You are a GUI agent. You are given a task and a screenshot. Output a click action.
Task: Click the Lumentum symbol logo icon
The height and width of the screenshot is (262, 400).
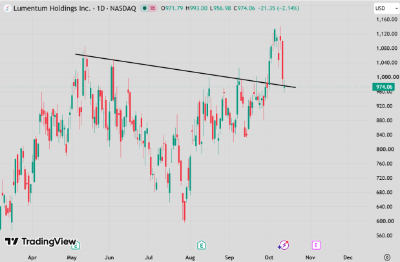pos(7,8)
